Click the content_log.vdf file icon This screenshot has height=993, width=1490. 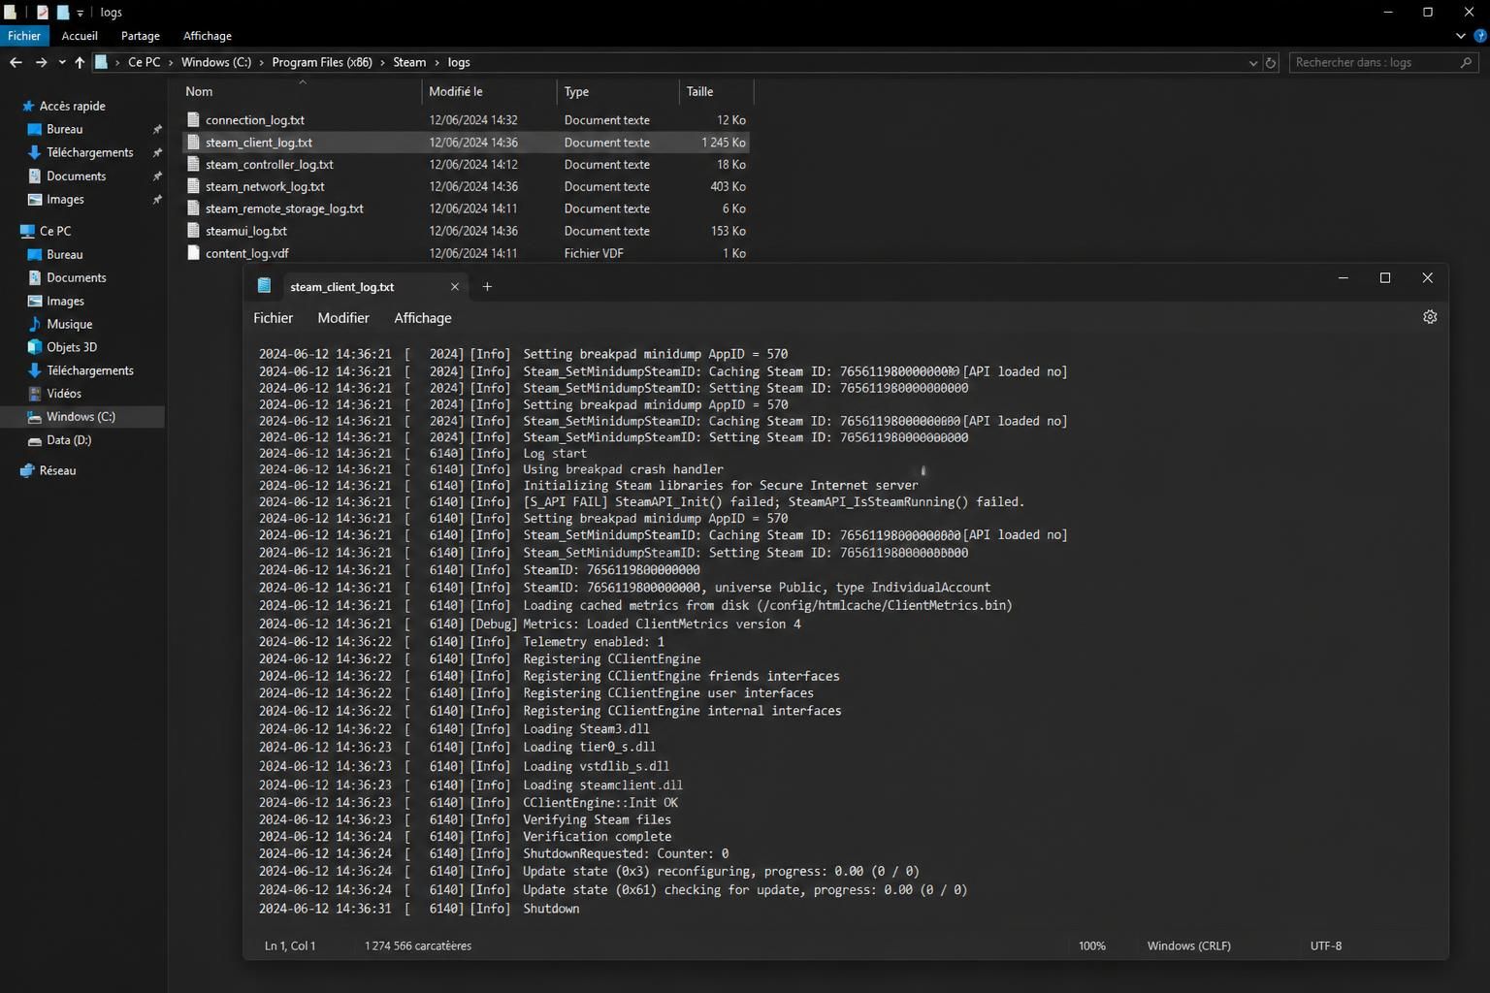[x=193, y=253]
